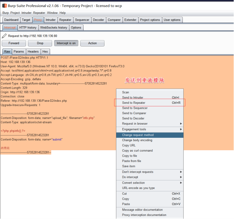
Task: Open the Help menu
Action: coord(63,13)
